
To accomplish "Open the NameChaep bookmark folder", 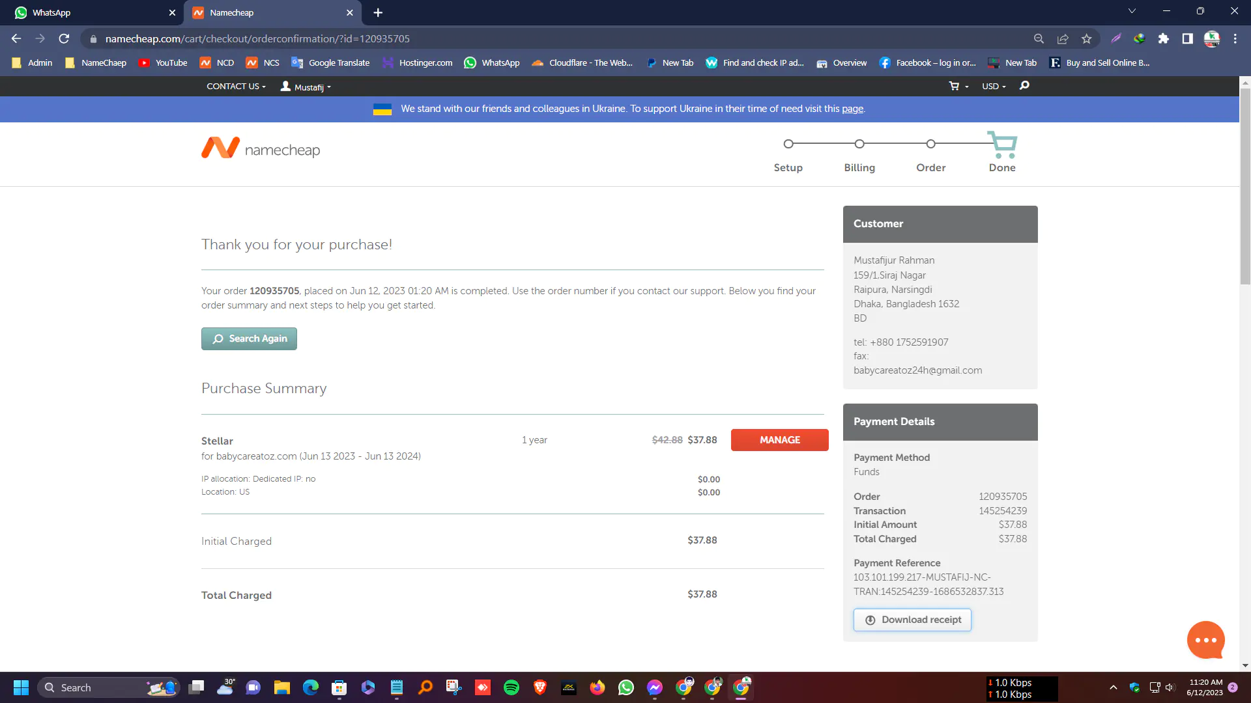I will 96,62.
